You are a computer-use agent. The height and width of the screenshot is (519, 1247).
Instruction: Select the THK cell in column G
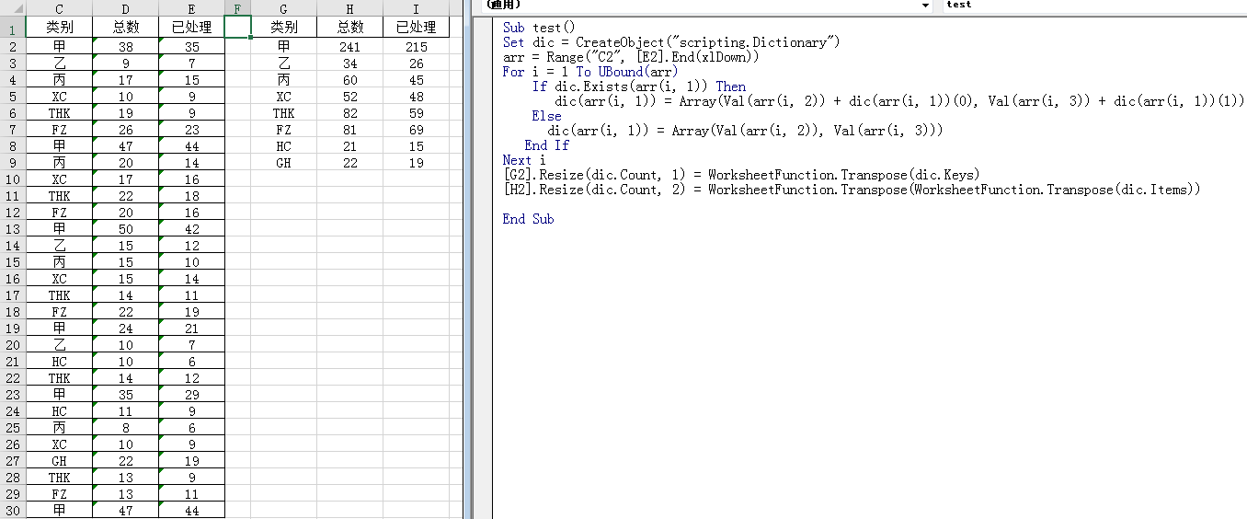[x=284, y=113]
